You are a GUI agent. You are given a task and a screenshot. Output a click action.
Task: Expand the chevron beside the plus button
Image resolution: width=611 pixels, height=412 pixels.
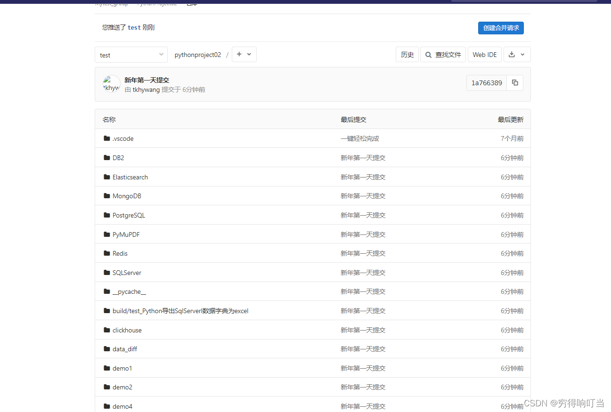[x=249, y=54]
